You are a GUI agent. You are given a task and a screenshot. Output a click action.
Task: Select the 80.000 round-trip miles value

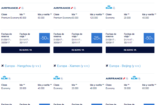coord(41,18)
